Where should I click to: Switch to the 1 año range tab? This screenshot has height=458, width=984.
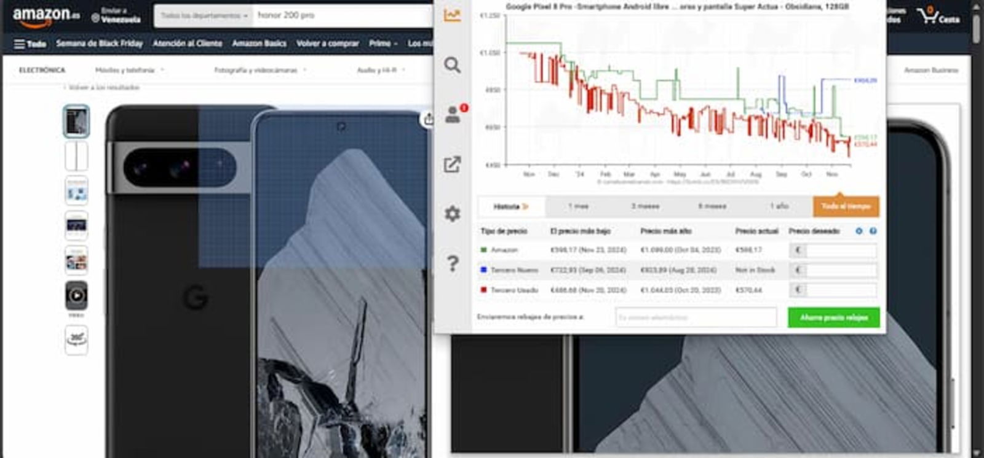point(779,206)
